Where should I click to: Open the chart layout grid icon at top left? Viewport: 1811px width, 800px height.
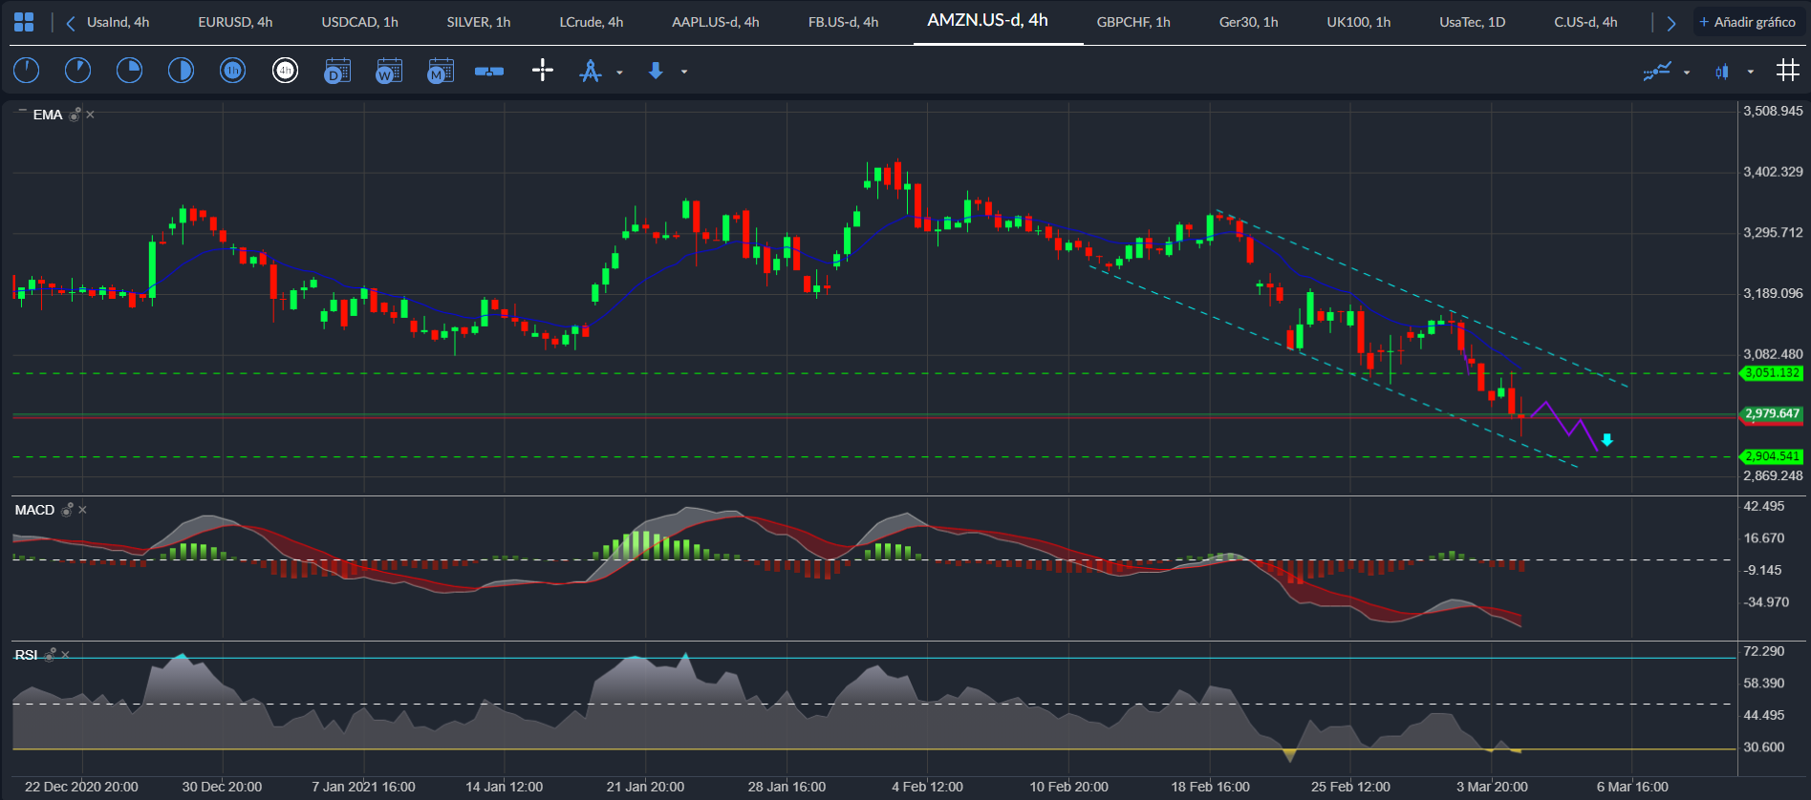tap(24, 22)
